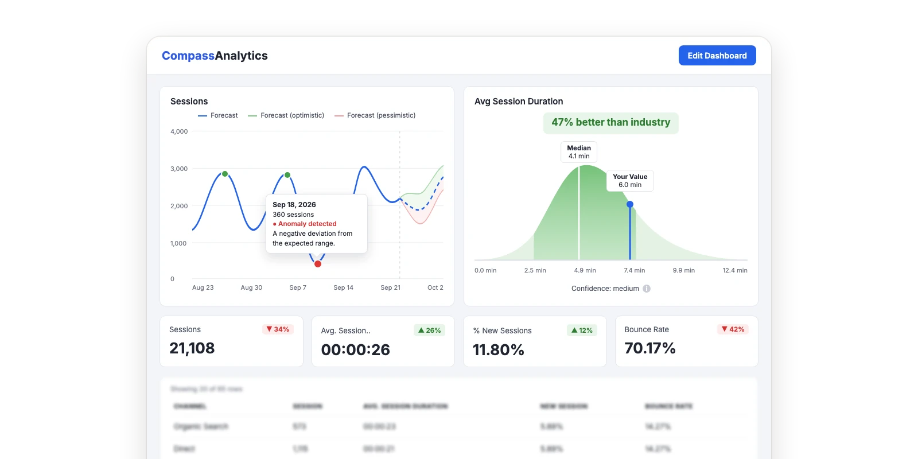Click the 4,000 y-axis label
Screen dimensions: 918x459
[179, 131]
